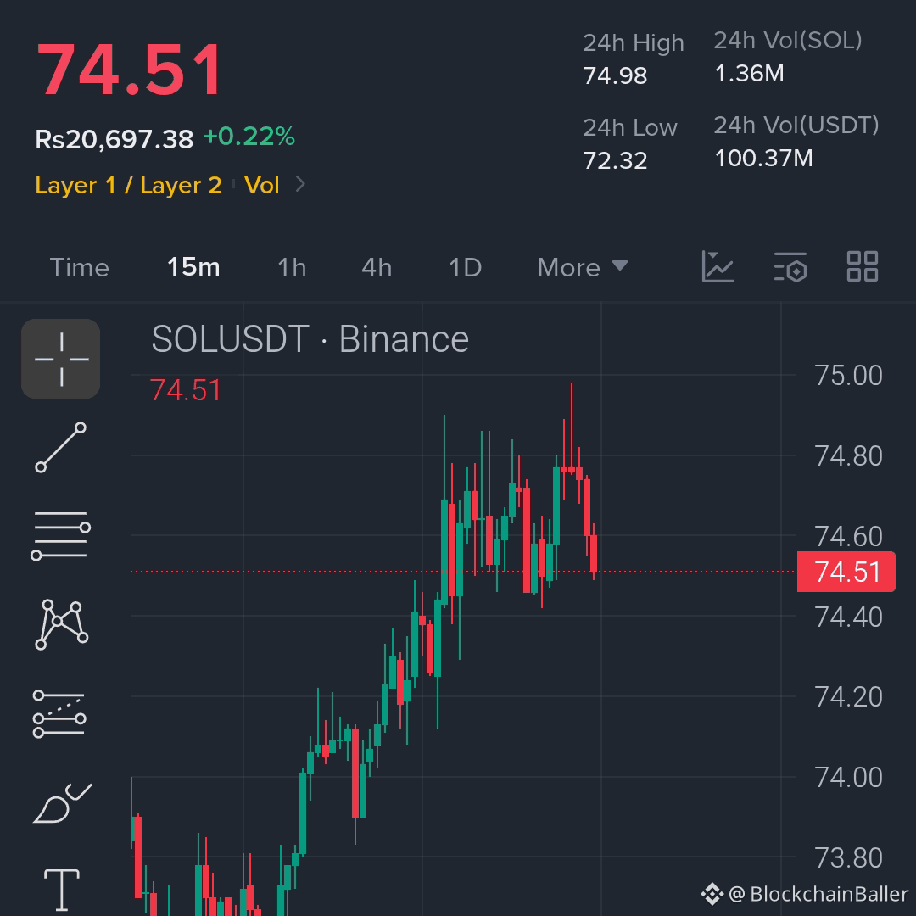The width and height of the screenshot is (916, 916).
Task: Expand tags with the chevron arrow
Action: click(300, 184)
